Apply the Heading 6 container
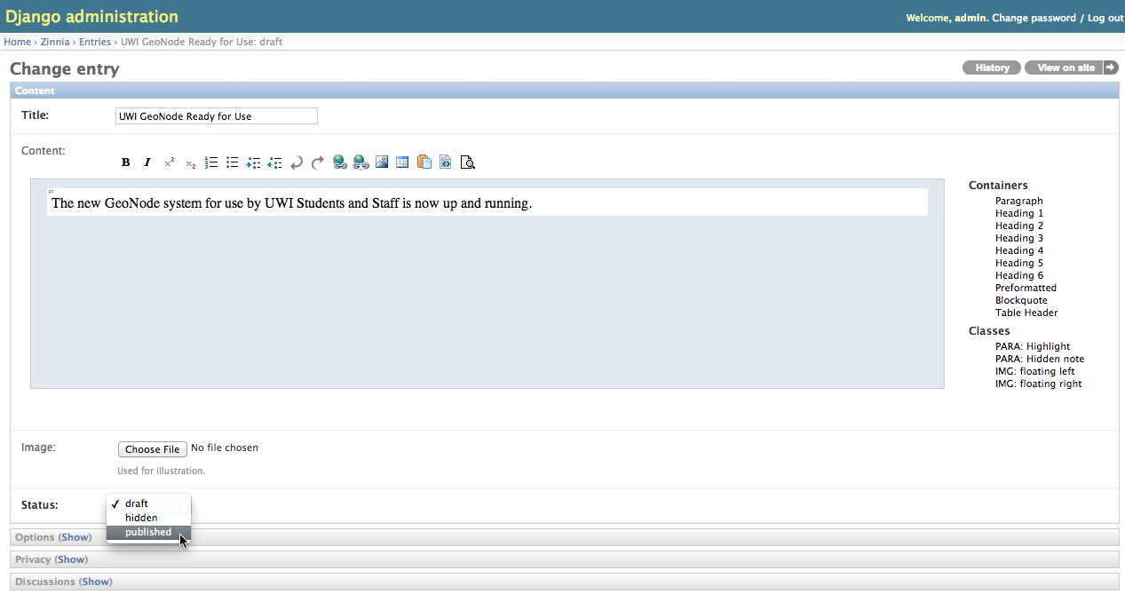The image size is (1125, 594). pyautogui.click(x=1019, y=275)
